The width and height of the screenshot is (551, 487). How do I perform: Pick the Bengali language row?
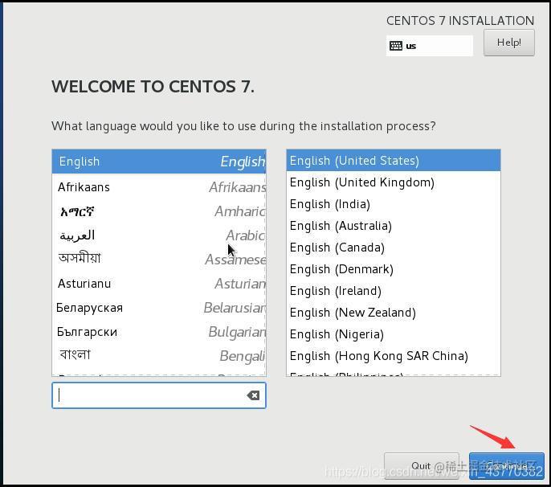point(159,355)
